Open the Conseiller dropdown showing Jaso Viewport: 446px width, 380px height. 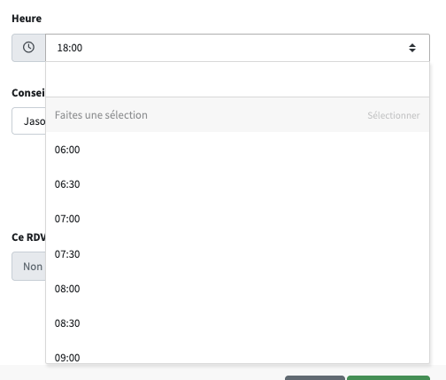pyautogui.click(x=29, y=121)
